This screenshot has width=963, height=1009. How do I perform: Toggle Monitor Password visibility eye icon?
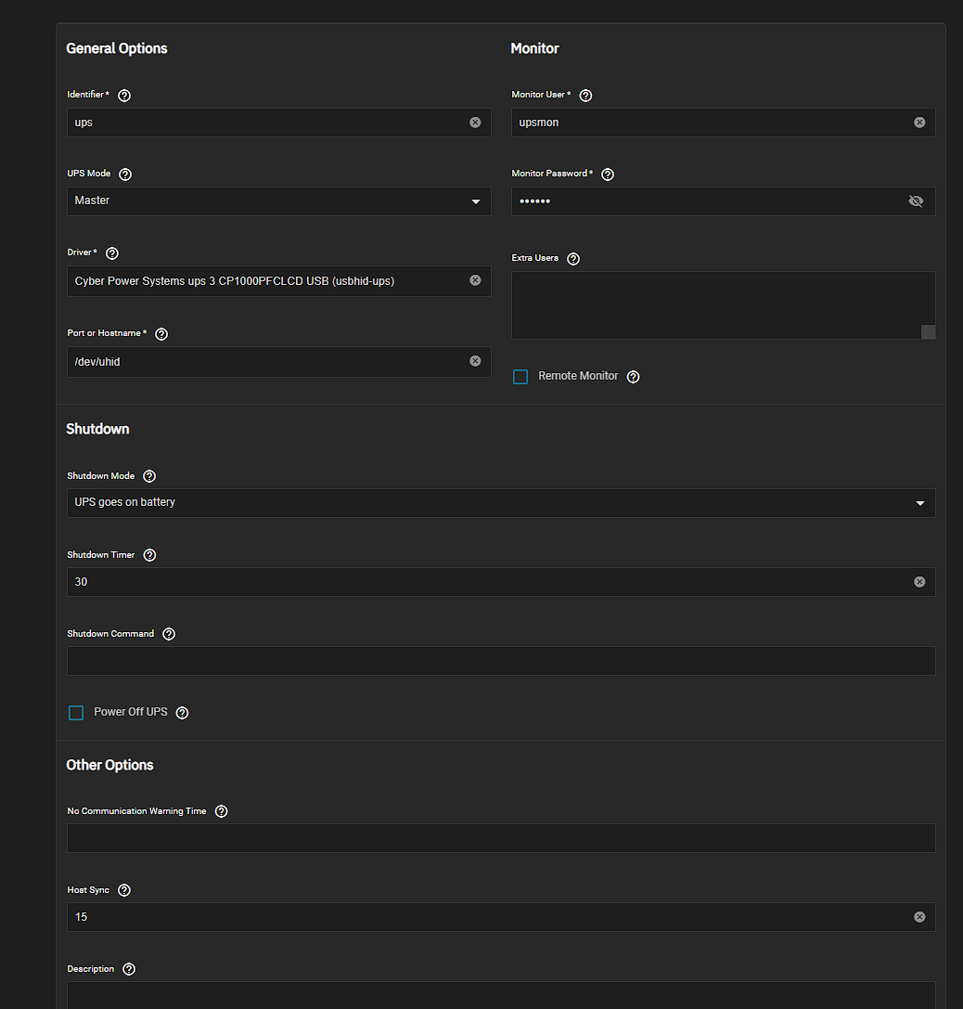(x=916, y=201)
